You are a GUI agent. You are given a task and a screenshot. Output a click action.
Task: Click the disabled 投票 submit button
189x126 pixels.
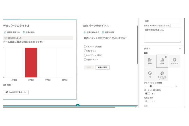point(89,67)
